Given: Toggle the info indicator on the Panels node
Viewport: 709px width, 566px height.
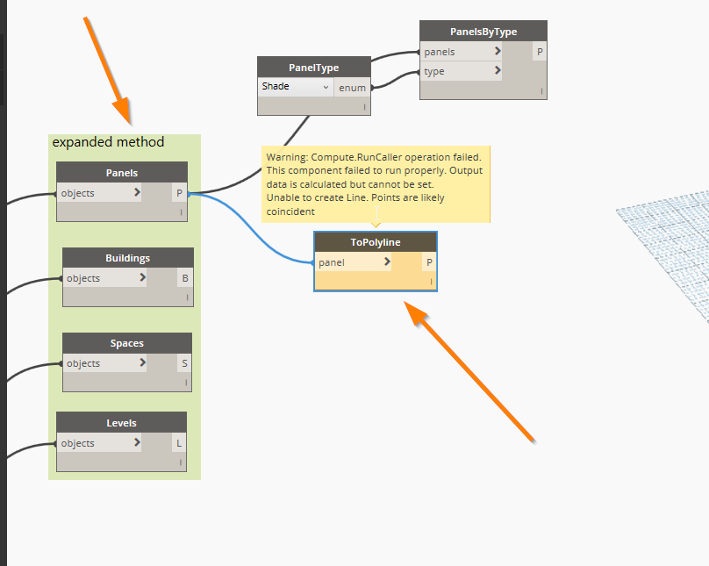Looking at the screenshot, I should [x=180, y=211].
